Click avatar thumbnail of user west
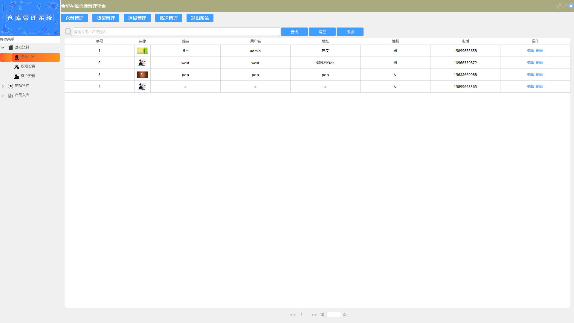This screenshot has height=323, width=574. point(142,63)
